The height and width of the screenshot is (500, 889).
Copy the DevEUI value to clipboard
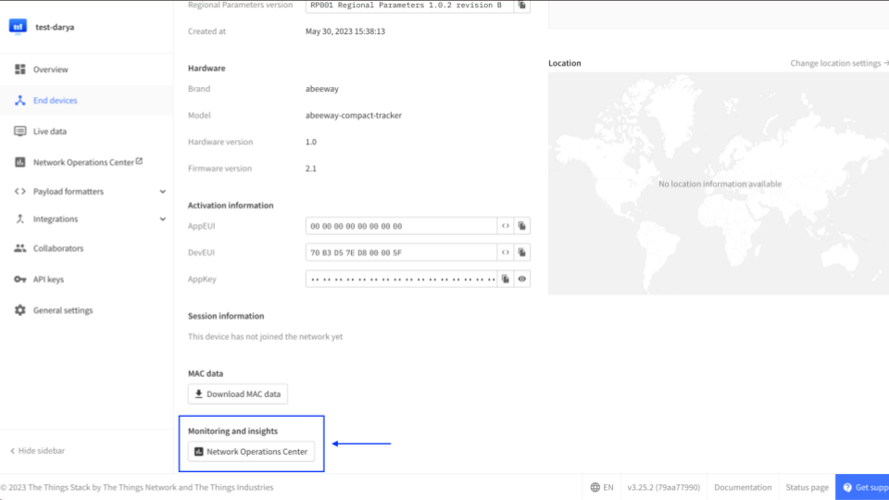tap(522, 253)
